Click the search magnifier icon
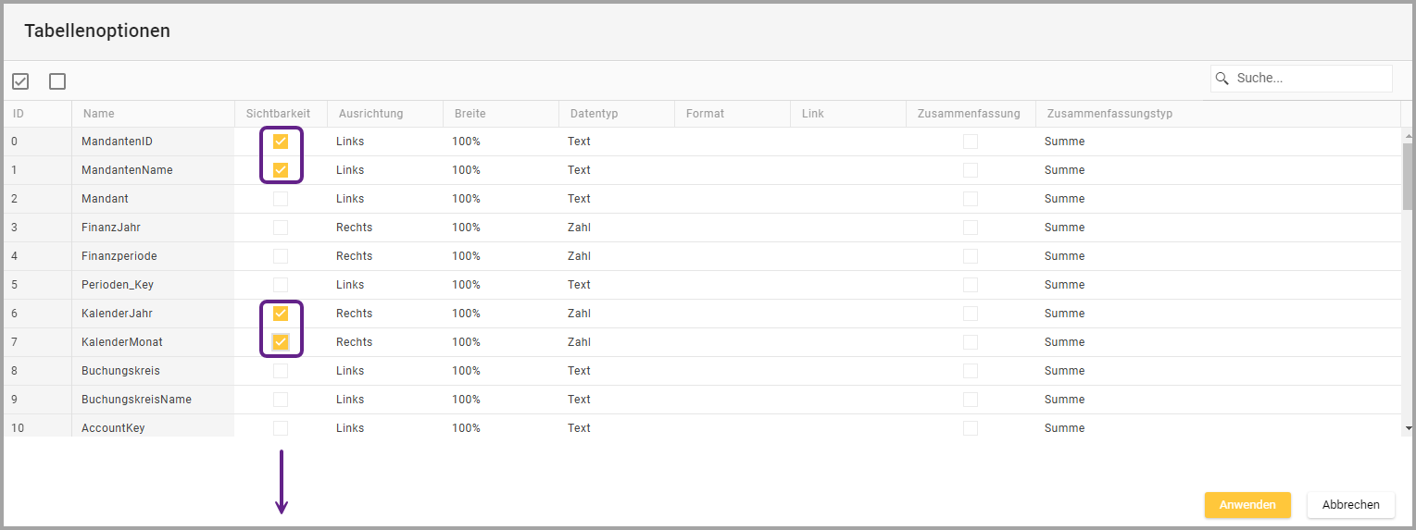Image resolution: width=1416 pixels, height=530 pixels. click(1222, 79)
